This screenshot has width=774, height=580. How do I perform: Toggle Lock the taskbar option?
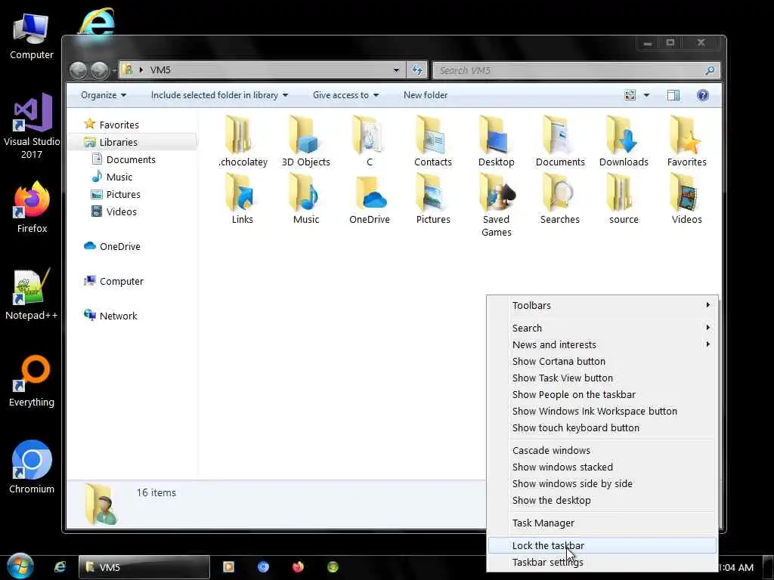click(602, 545)
